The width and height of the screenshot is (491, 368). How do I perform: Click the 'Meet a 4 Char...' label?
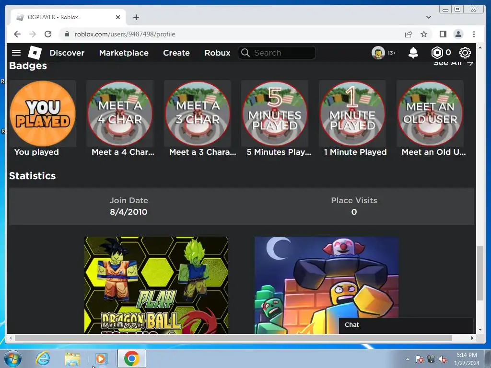123,152
